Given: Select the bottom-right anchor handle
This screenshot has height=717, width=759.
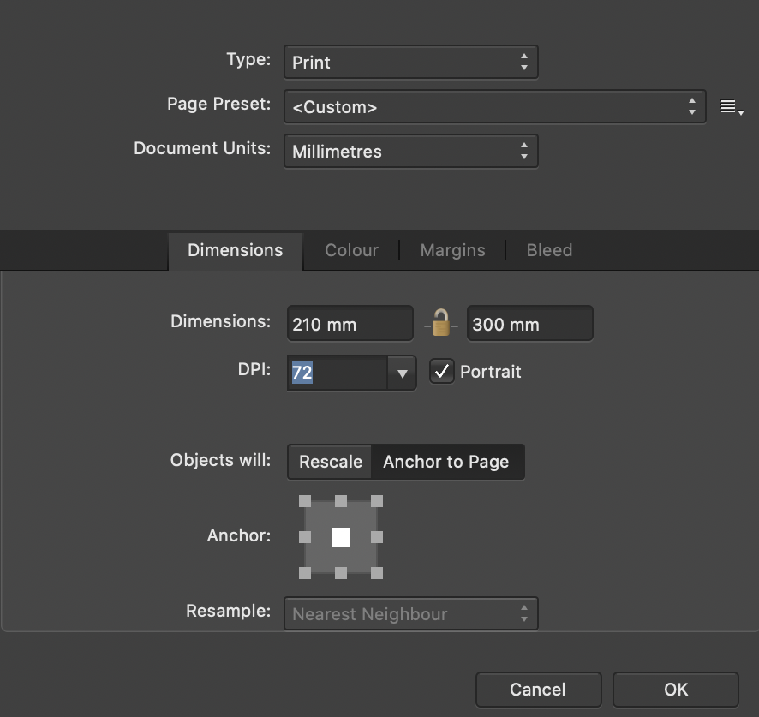Looking at the screenshot, I should [x=377, y=574].
